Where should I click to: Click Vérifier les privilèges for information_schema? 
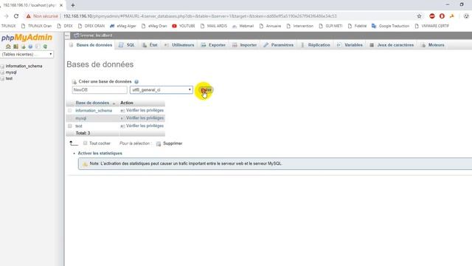(x=145, y=110)
